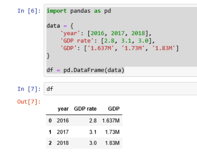The height and width of the screenshot is (153, 197).
Task: Place cursor on 'GDP' string list line
Action: coord(119,48)
